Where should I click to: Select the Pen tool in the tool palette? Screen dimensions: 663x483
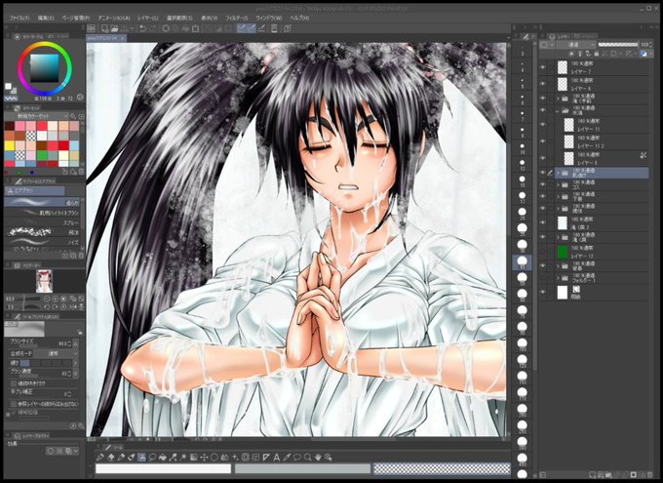click(100, 458)
